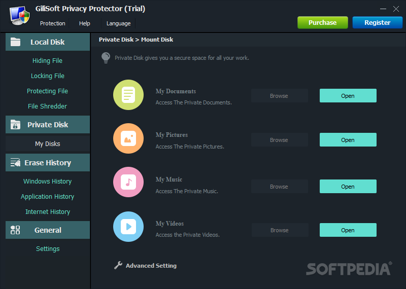Open the Help menu

click(x=84, y=23)
